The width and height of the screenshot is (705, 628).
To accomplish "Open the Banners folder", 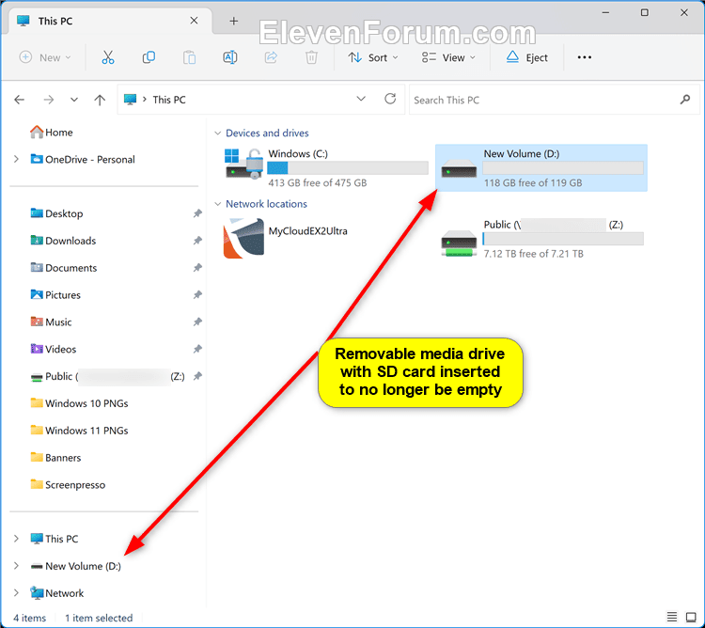I will click(55, 458).
